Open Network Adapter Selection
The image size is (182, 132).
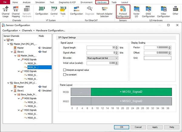point(104,12)
